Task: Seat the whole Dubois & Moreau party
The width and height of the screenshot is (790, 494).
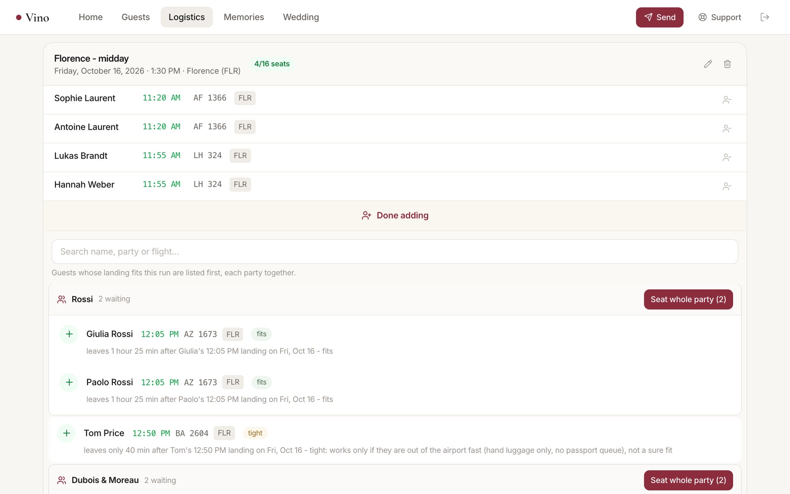Action: (688, 480)
